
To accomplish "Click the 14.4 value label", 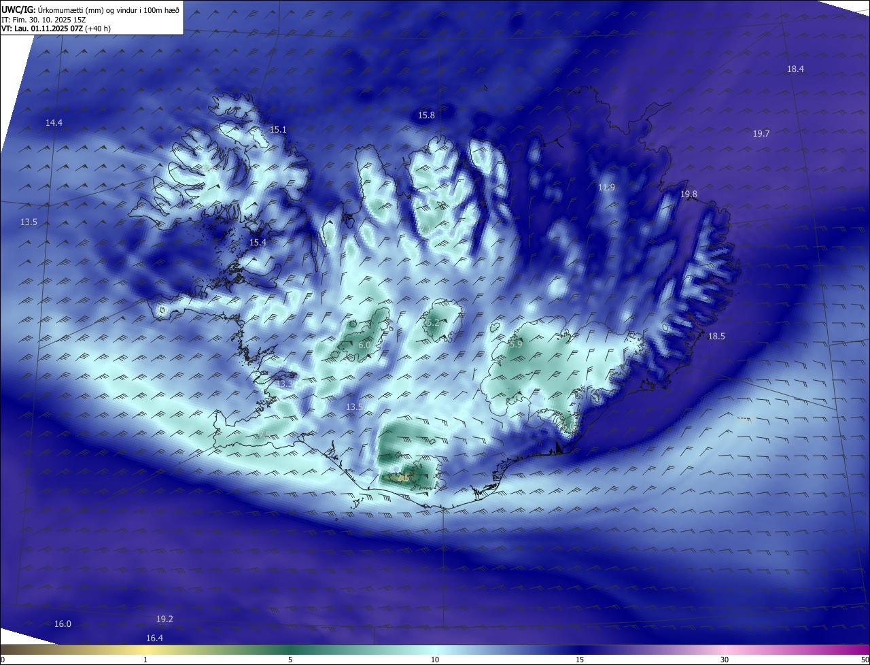I will pyautogui.click(x=54, y=122).
